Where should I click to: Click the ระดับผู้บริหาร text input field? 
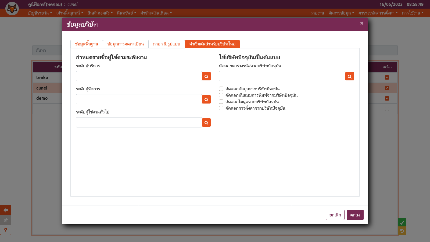click(139, 76)
